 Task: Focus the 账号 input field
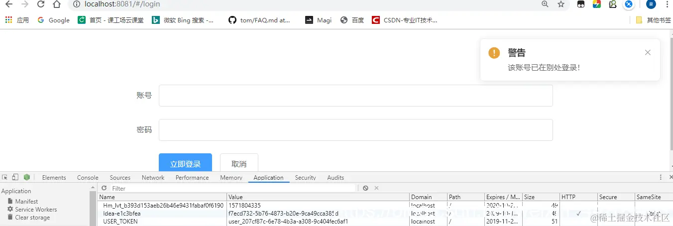355,96
